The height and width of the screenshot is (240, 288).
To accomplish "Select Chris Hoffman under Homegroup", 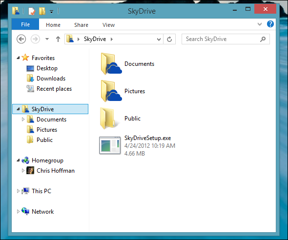I will pyautogui.click(x=56, y=171).
